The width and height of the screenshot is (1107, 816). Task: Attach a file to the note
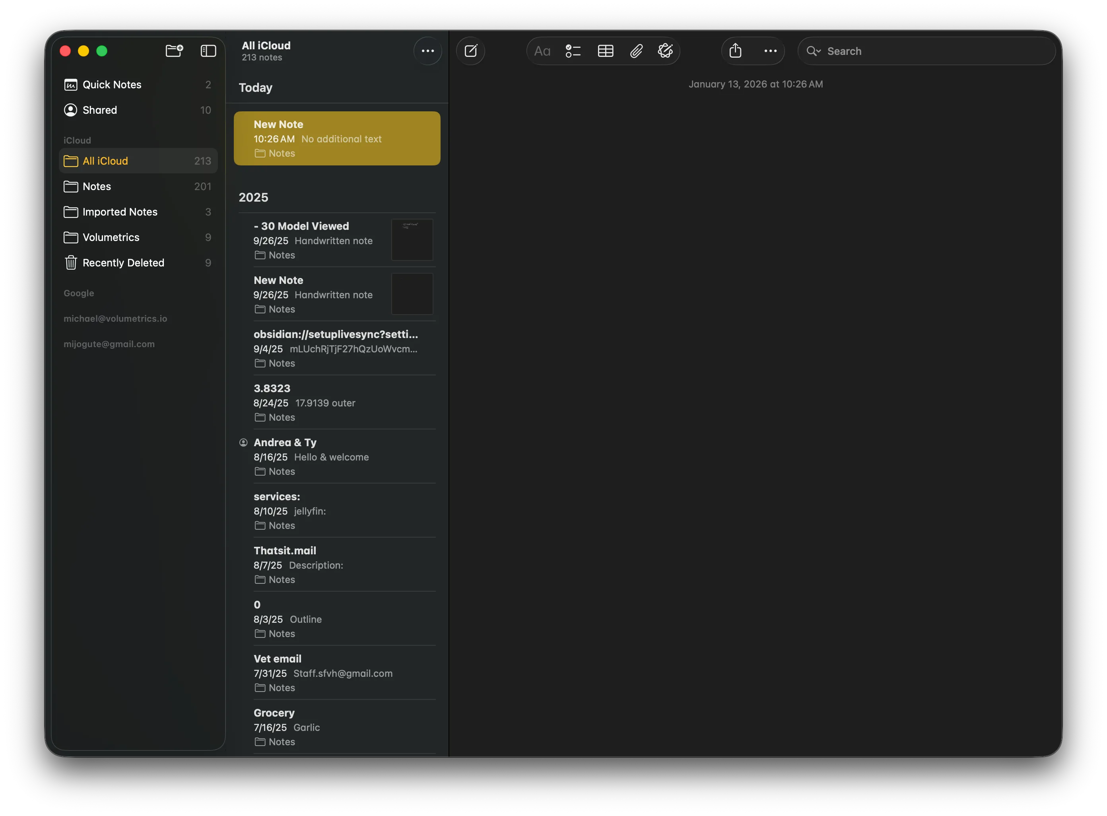tap(636, 51)
